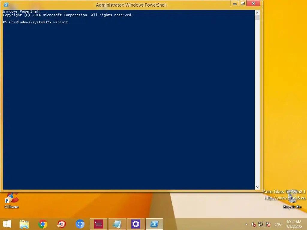Image resolution: width=307 pixels, height=230 pixels.
Task: Open the Windows Start button
Action: coord(7,224)
